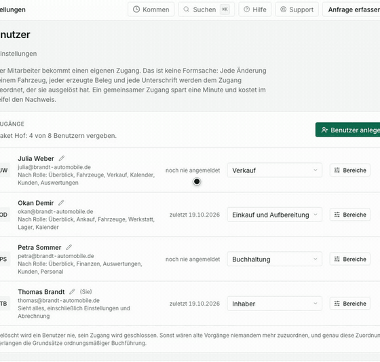380x362 pixels.
Task: Click the chevron in the Verkauf dropdown
Action: [316, 170]
